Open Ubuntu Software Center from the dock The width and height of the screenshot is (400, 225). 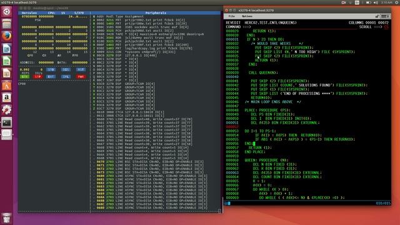7,86
